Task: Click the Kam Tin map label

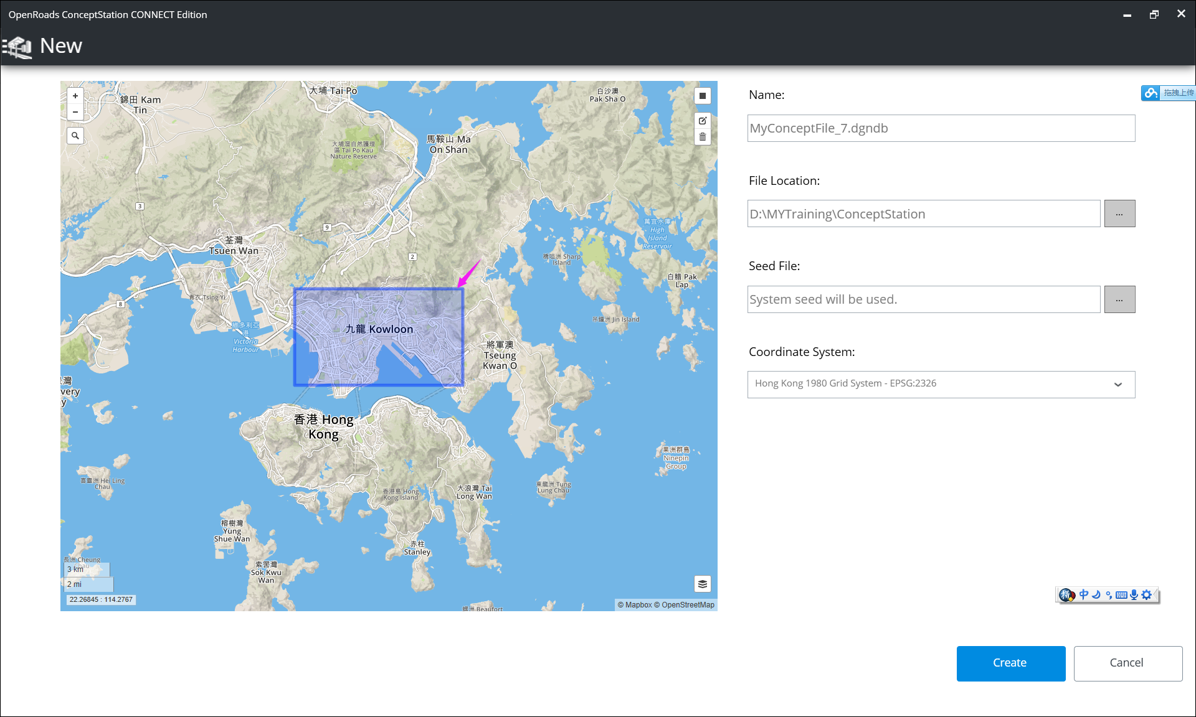Action: click(140, 105)
